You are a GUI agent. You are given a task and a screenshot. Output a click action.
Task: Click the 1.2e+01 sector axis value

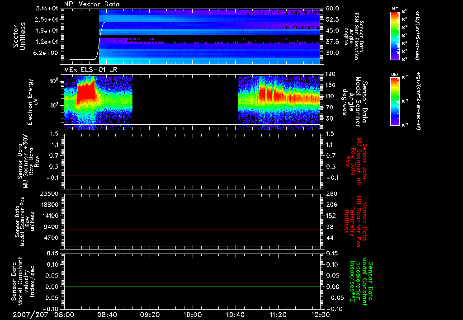[x=47, y=42]
